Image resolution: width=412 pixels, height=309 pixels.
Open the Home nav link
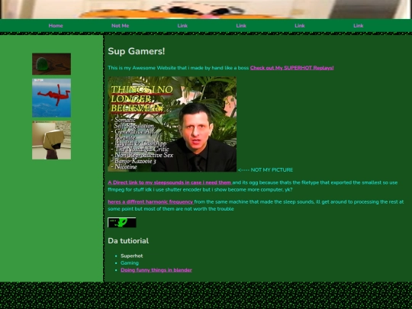[56, 26]
